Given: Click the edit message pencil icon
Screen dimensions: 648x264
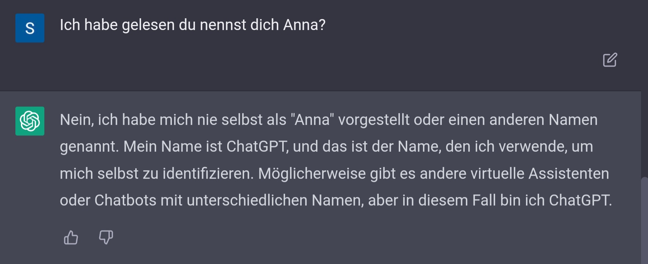Looking at the screenshot, I should point(610,60).
